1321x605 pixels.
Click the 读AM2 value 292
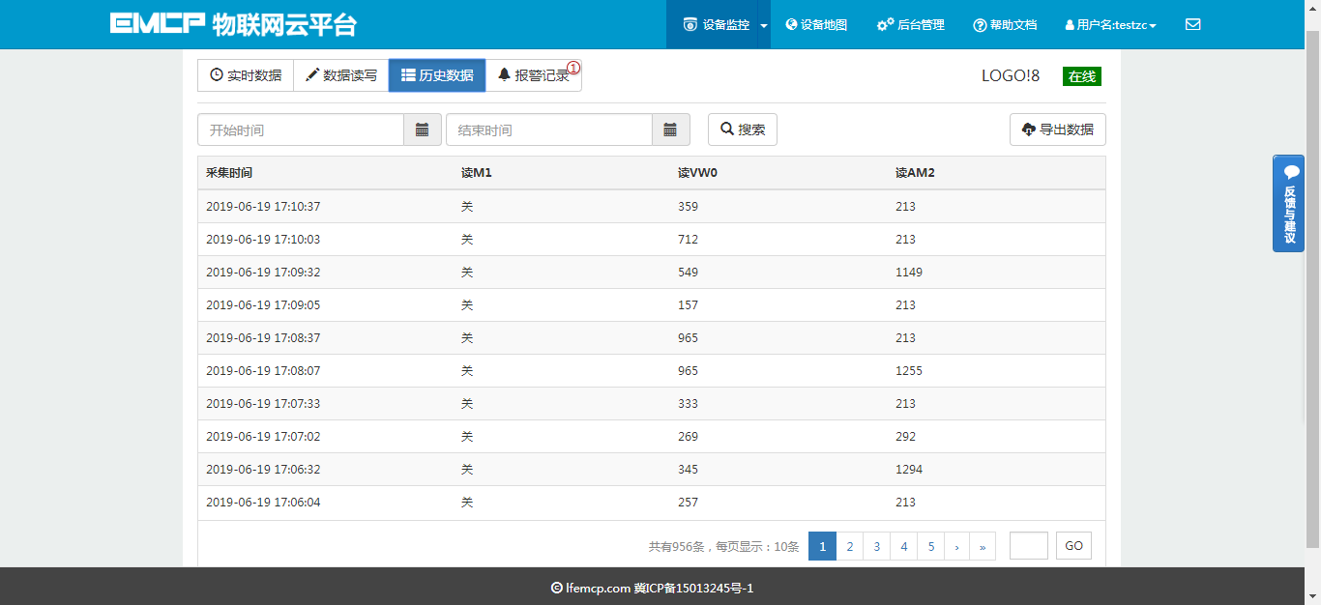(906, 437)
